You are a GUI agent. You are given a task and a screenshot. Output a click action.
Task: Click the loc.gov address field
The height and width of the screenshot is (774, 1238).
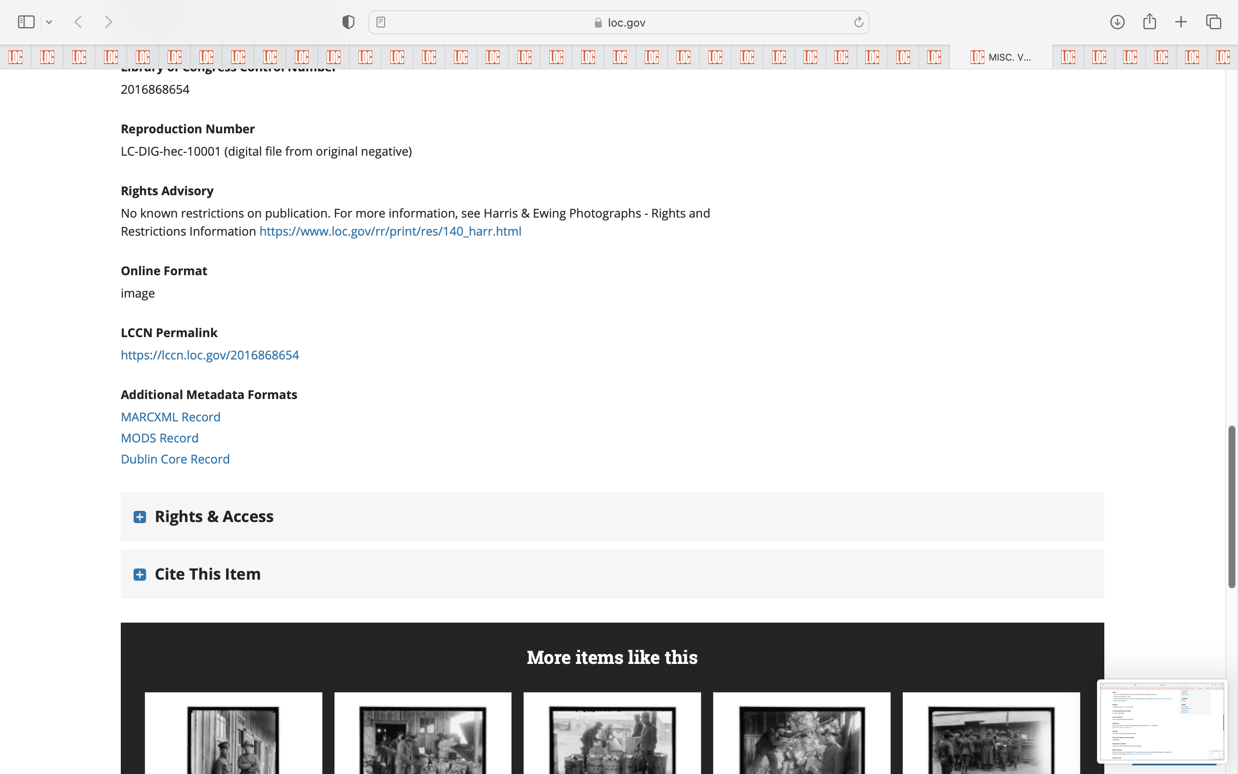(x=619, y=22)
